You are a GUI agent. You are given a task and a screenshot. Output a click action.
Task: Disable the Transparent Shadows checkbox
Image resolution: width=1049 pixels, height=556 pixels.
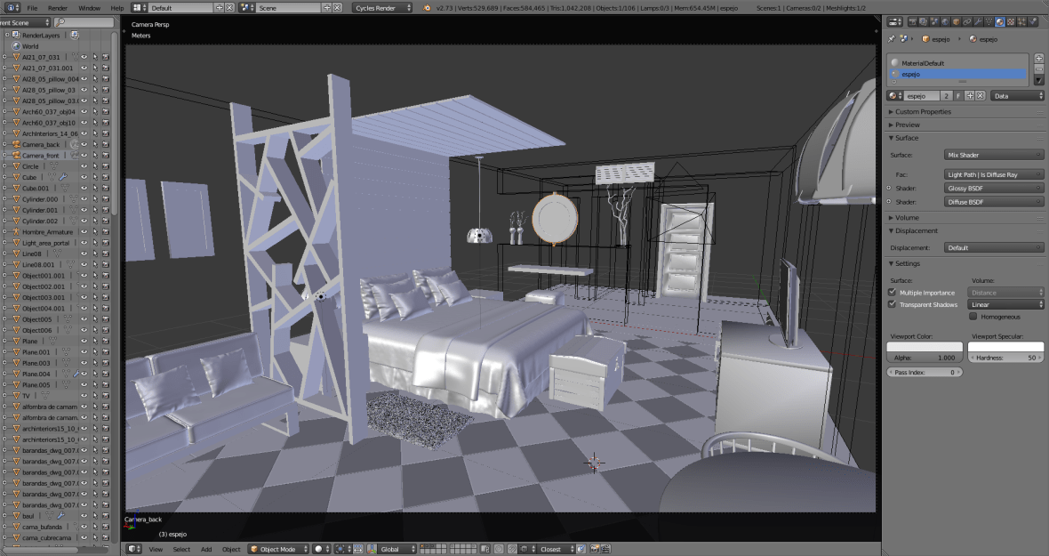tap(893, 304)
